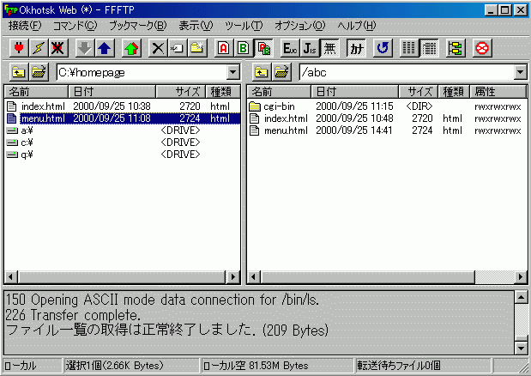Toggle JIS kanji code conversion button
This screenshot has width=531, height=376.
click(310, 48)
